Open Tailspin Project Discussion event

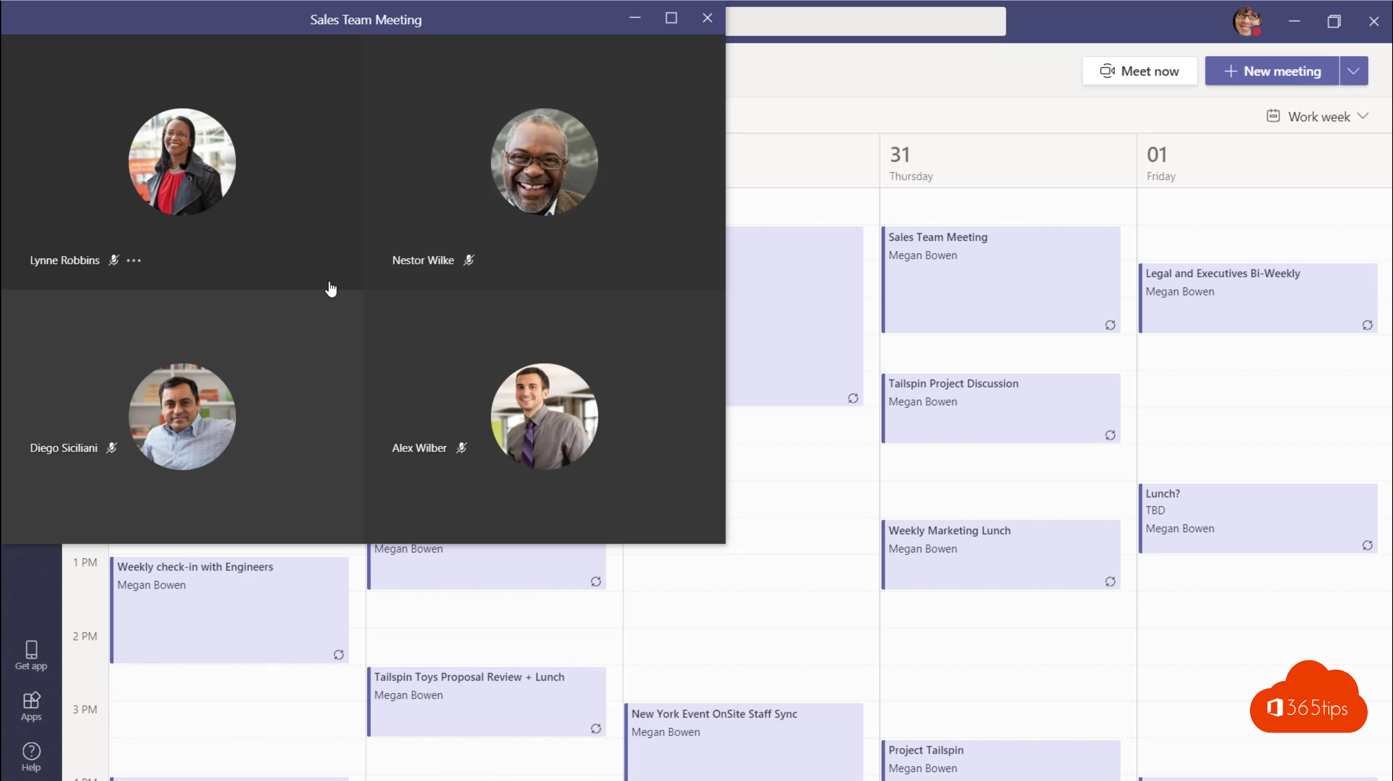1001,408
